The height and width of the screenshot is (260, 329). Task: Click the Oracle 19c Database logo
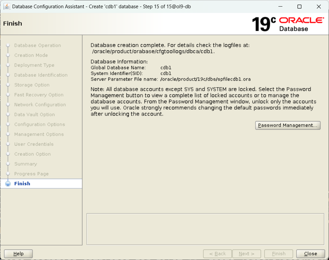[x=288, y=24]
